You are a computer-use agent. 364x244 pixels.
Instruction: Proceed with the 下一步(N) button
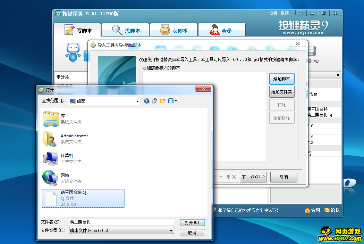tap(253, 177)
